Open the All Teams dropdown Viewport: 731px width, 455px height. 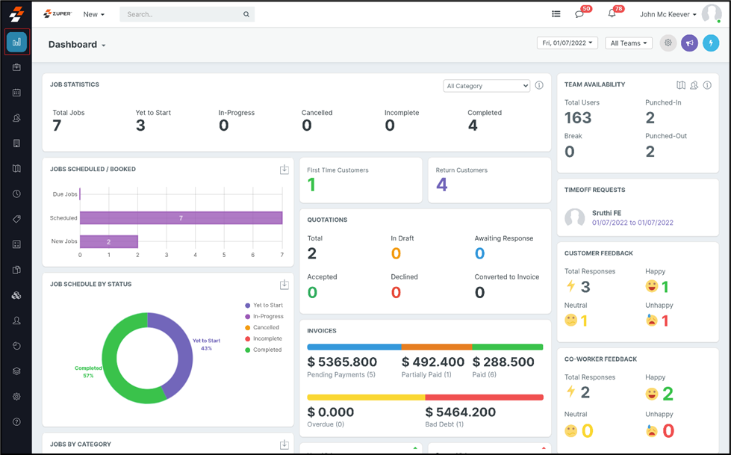628,43
